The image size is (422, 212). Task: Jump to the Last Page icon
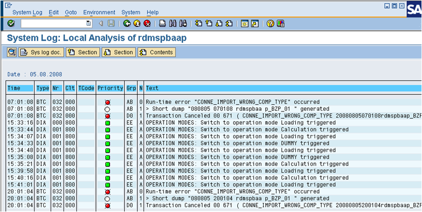point(229,24)
